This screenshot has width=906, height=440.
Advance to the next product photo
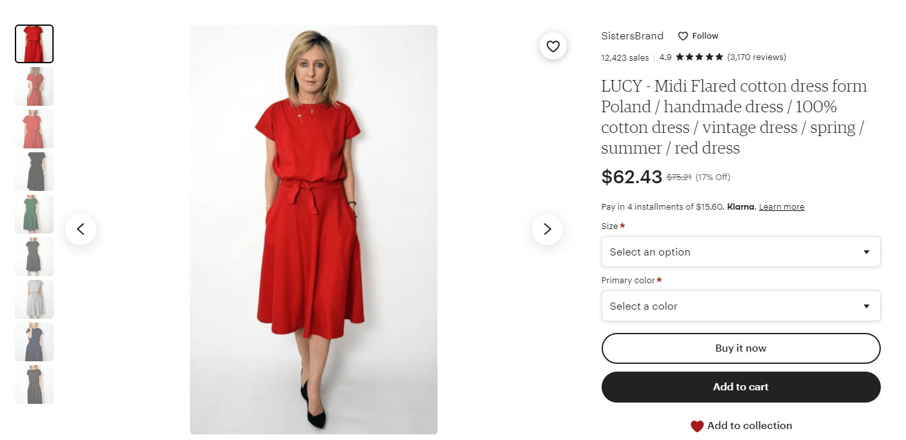pos(547,229)
